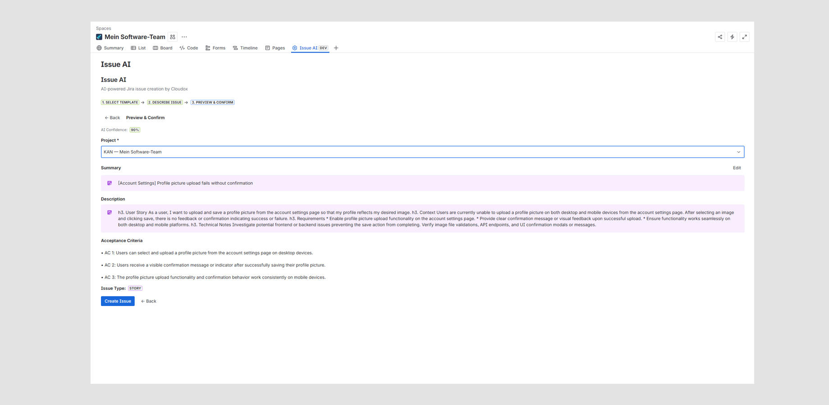This screenshot has width=829, height=405.
Task: Click the Back link above Preview & Confirm
Action: (x=112, y=117)
